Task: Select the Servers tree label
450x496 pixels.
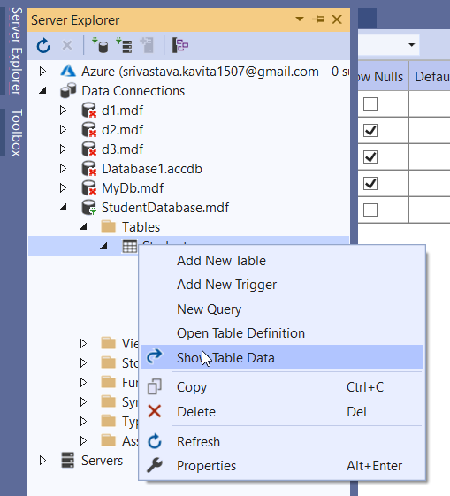Action: (102, 461)
